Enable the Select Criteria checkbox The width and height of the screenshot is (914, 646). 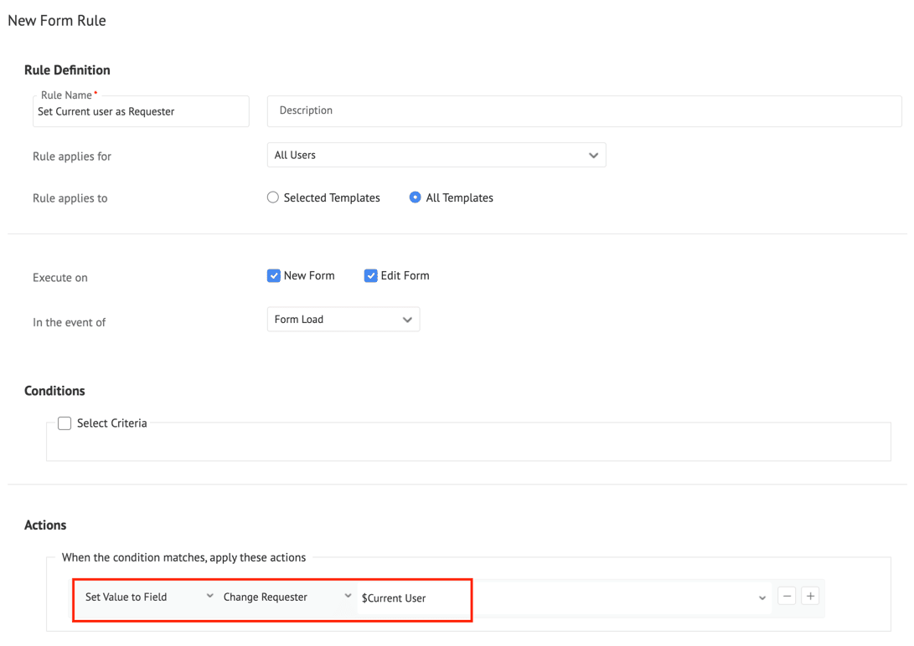[x=65, y=423]
